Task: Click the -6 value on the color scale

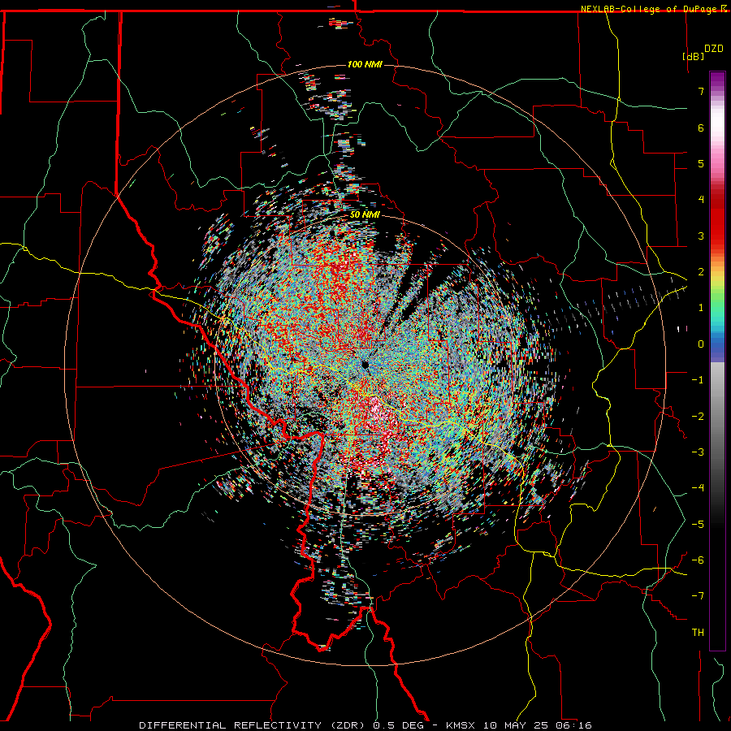Action: point(698,560)
